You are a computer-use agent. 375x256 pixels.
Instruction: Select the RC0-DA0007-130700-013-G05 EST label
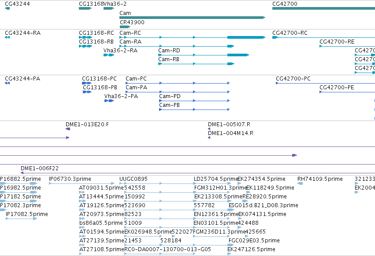[167, 249]
